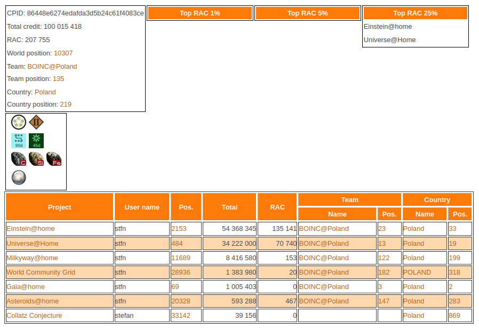
Task: Click the Top RAC 1% header
Action: pyautogui.click(x=200, y=13)
